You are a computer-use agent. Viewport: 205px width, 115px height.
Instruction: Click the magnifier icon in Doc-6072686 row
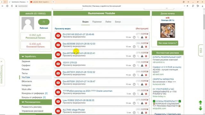tap(138, 56)
